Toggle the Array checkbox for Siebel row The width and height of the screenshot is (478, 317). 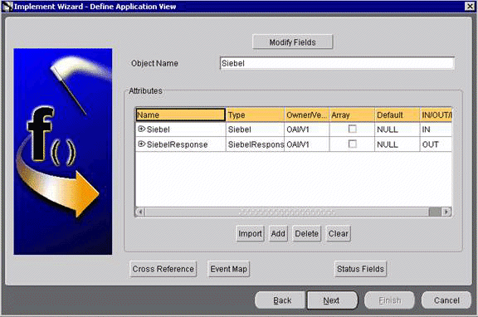coord(352,129)
